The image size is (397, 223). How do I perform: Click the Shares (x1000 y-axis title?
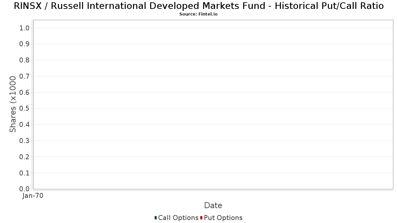13,104
